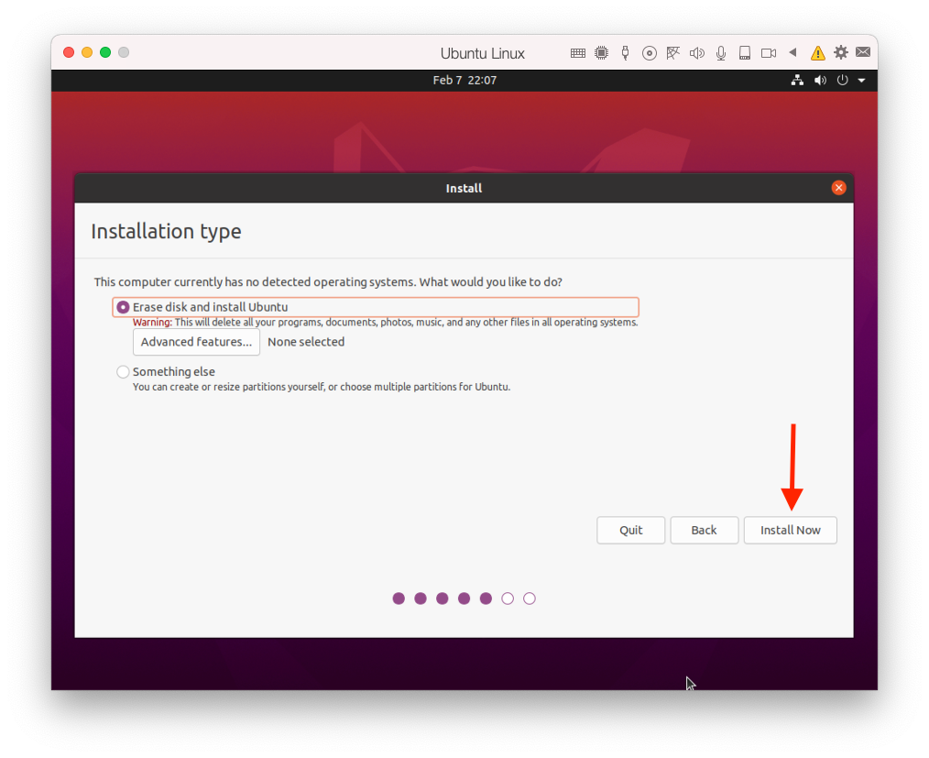Close the Install dialog with orange X
The height and width of the screenshot is (758, 929).
coord(838,188)
